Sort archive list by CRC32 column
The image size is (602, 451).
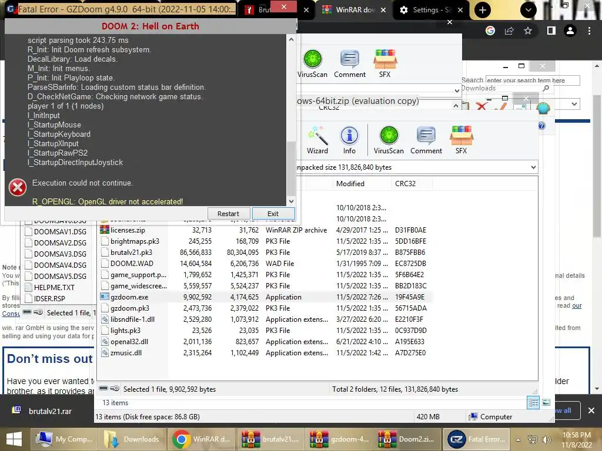[x=412, y=184]
